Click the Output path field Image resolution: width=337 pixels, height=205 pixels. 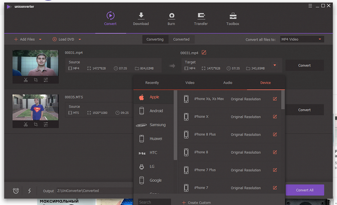(95, 191)
